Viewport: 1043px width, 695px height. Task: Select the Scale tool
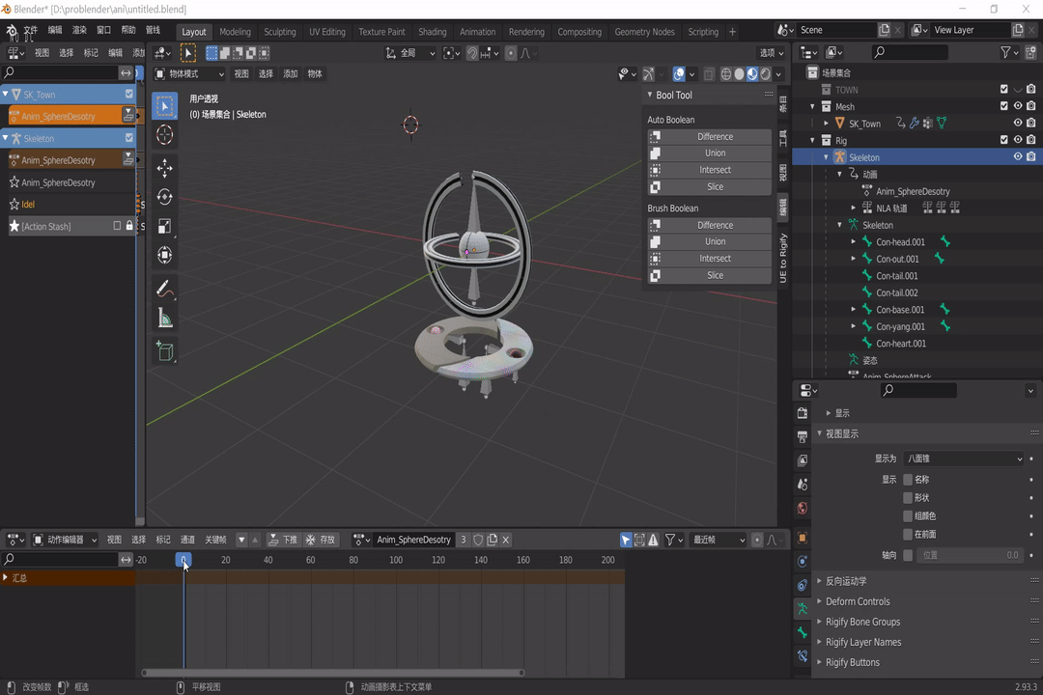click(x=164, y=226)
